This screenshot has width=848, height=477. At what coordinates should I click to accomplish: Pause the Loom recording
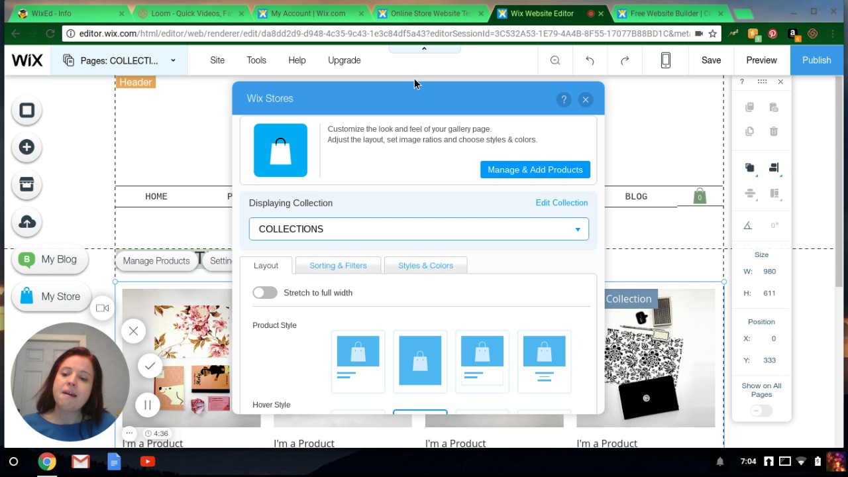click(x=147, y=405)
